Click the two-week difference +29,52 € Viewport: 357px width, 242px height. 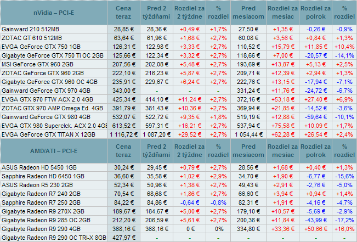tap(189, 134)
